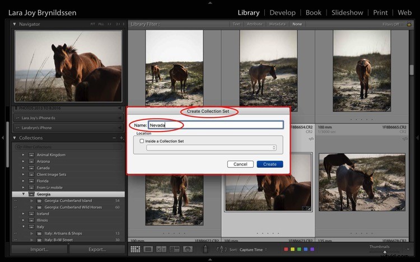Toggle sort direction A-Z icon

(222, 250)
